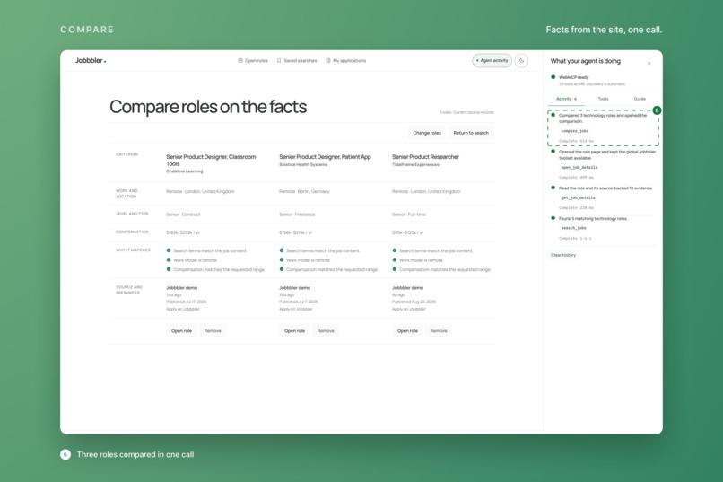Click Return to search

(x=471, y=133)
